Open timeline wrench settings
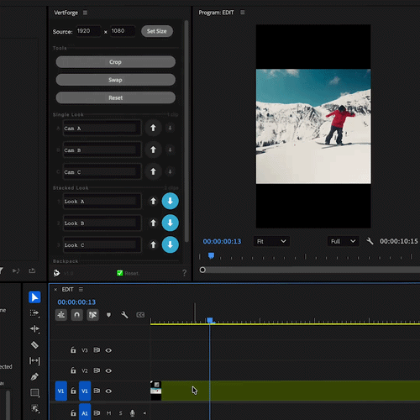Viewport: 420px width, 420px height. tap(124, 315)
